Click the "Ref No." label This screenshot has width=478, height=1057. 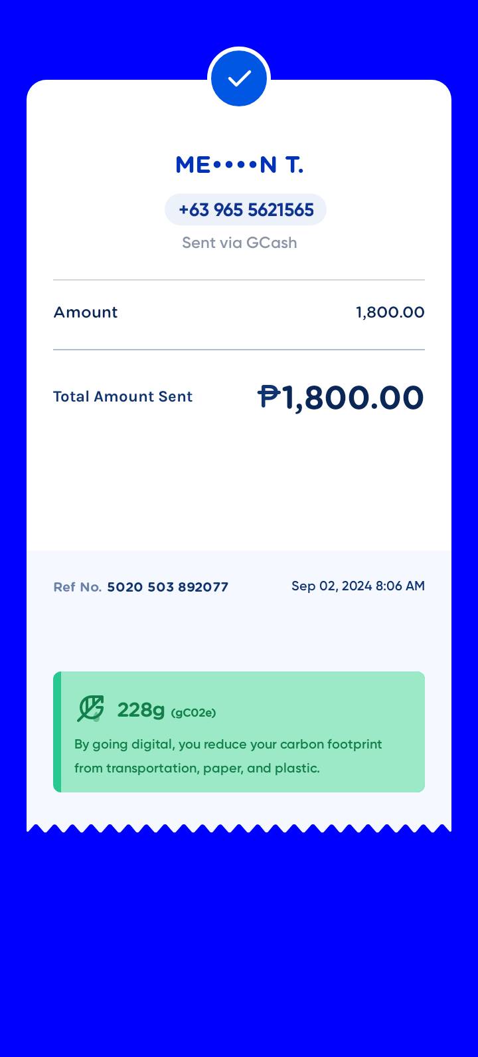coord(77,587)
